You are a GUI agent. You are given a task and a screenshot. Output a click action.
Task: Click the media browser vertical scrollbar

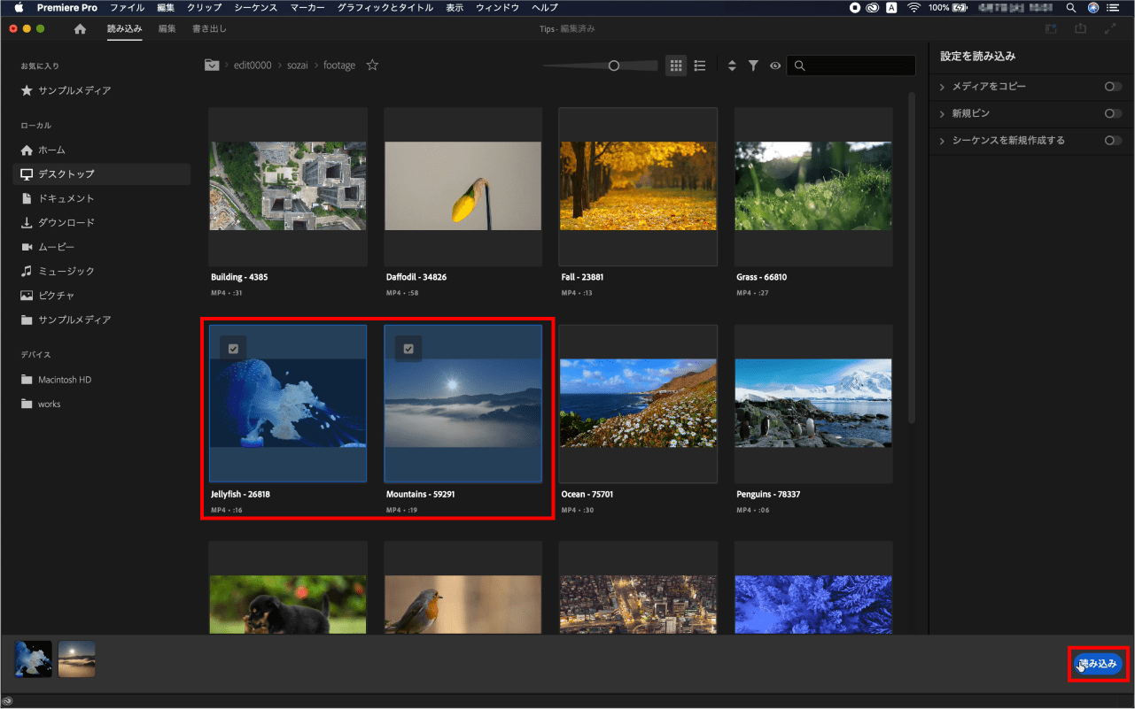[x=912, y=257]
